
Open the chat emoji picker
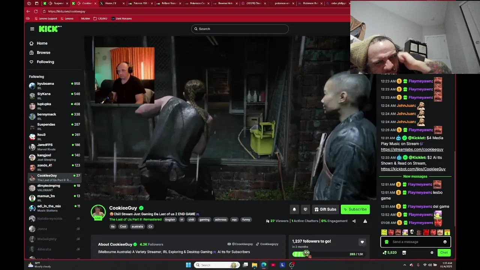(x=445, y=242)
